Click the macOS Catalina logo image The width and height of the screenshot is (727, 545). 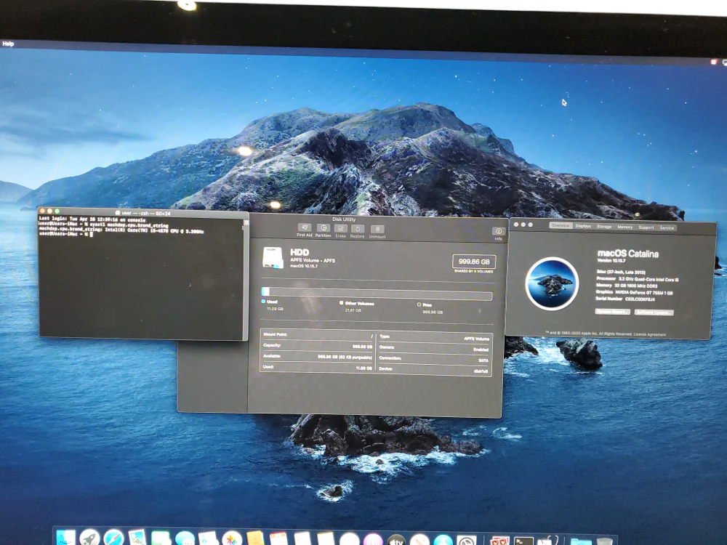pyautogui.click(x=552, y=283)
